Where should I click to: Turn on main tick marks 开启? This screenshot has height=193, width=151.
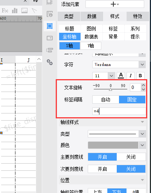tap(102, 157)
